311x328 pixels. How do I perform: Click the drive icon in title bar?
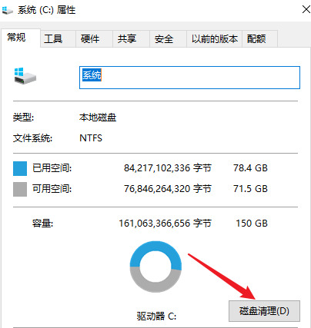click(8, 10)
